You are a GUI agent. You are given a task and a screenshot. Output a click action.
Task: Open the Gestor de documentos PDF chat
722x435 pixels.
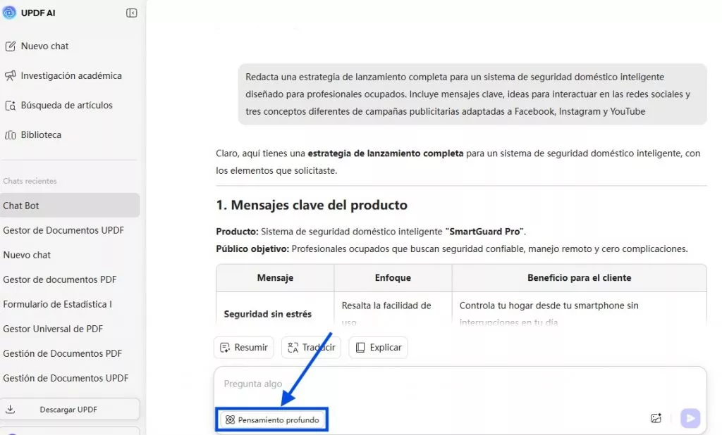(60, 279)
